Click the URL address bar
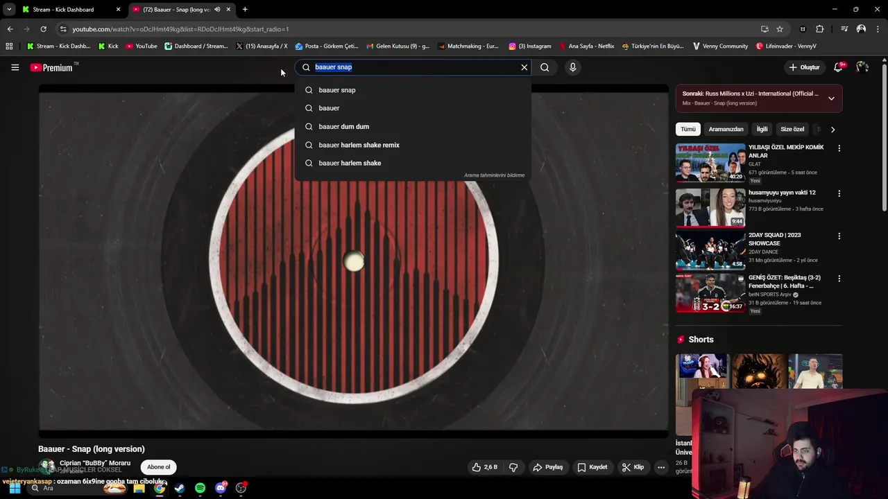 pyautogui.click(x=409, y=29)
